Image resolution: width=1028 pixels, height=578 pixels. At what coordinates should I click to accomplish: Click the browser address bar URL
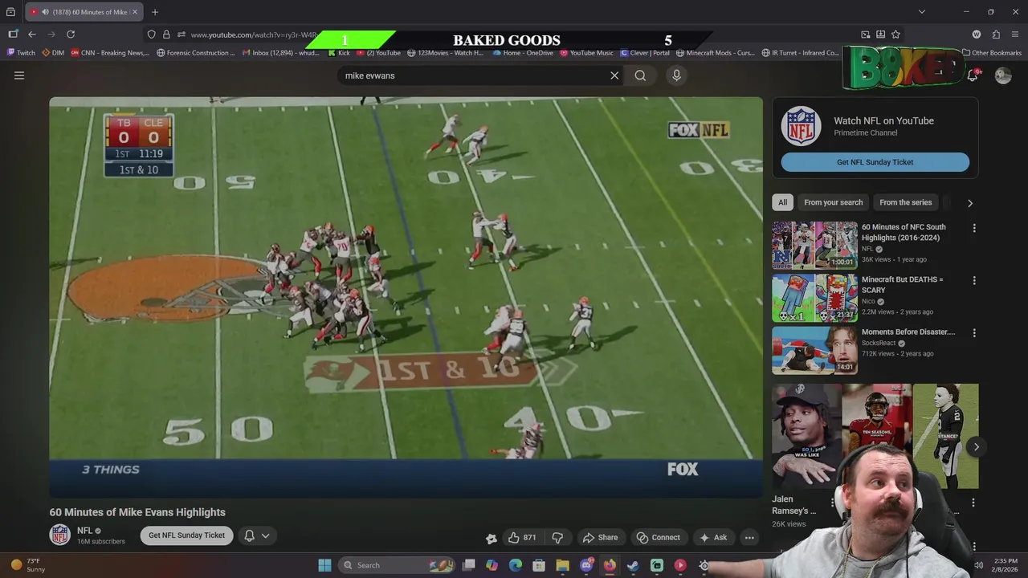254,35
